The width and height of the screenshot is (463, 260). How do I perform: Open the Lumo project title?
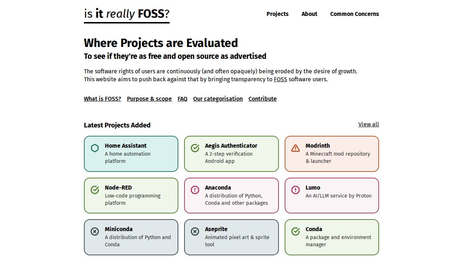click(x=313, y=188)
